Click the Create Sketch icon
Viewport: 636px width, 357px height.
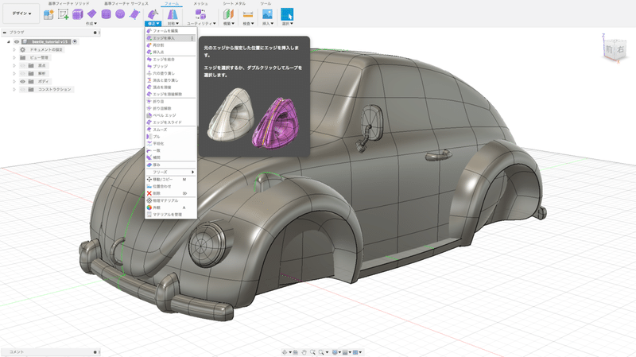[x=63, y=14]
